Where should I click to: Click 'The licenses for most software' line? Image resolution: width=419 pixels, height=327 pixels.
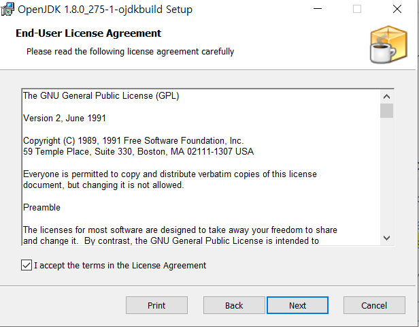coord(180,230)
